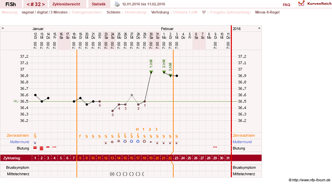Viewport: 332px width, 184px height.
Task: Click Mittelschmerz half symbol on day 18
Action: point(143,174)
